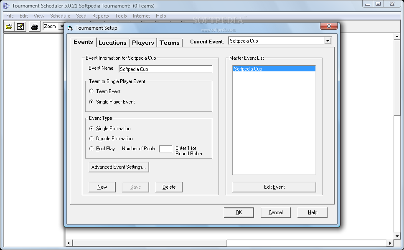Click the Tournament Setup dialog title icon
The width and height of the screenshot is (404, 250).
[x=70, y=28]
